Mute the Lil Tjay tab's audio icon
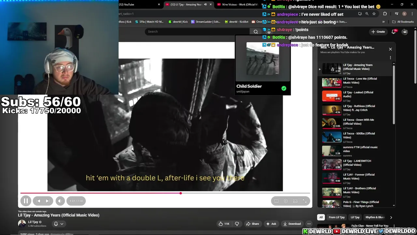417x235 pixels. [x=205, y=5]
